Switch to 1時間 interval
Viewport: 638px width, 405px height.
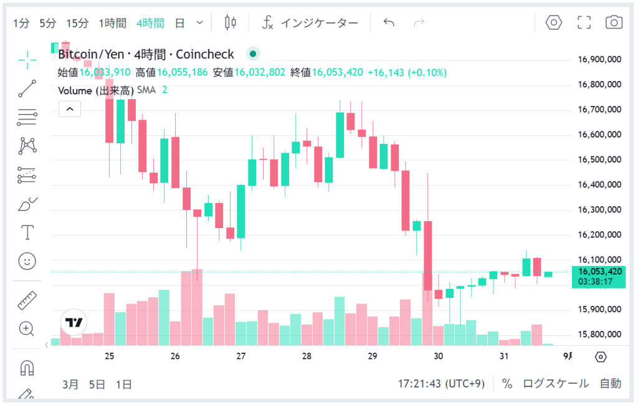pyautogui.click(x=112, y=23)
